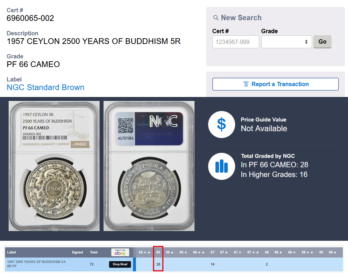Click the Cert # input field
The image size is (348, 279).
pos(235,42)
